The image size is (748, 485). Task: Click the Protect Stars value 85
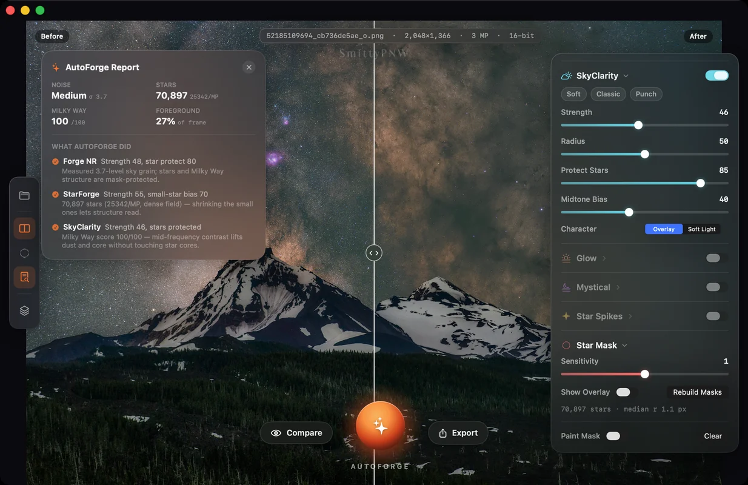(724, 170)
